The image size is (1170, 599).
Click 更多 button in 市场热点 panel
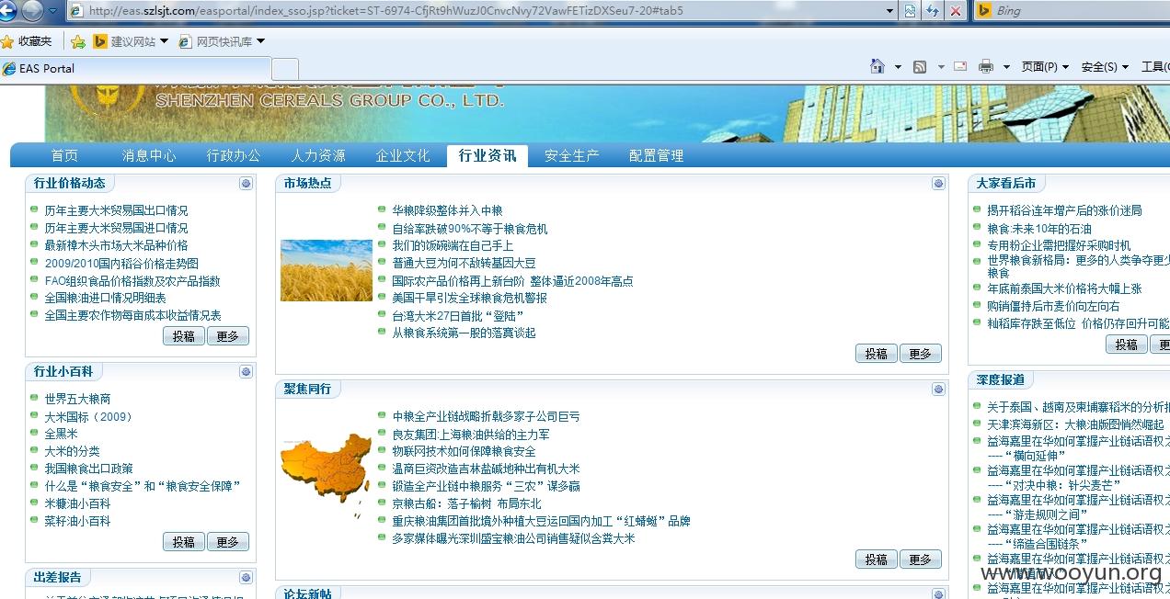921,354
